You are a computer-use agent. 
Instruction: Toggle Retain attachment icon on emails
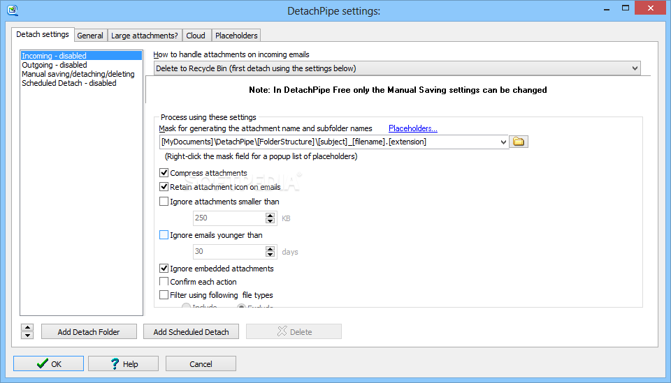point(164,187)
